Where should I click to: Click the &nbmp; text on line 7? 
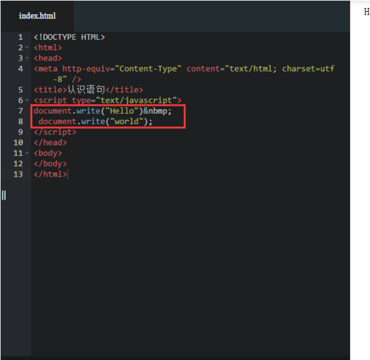[158, 111]
